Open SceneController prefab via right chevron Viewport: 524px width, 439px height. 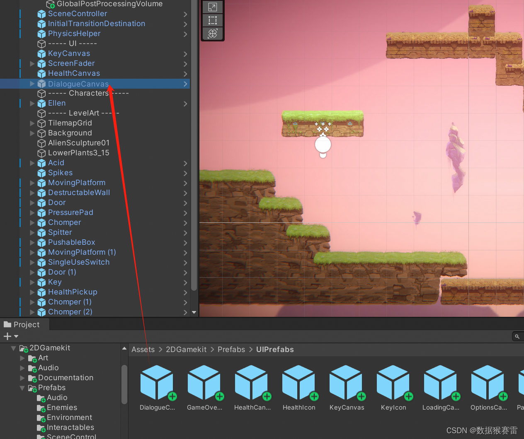click(x=185, y=14)
